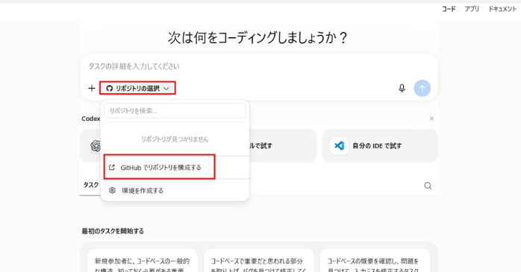Viewport: 521px width, 272px height.
Task: Click the blue send arrow button
Action: pyautogui.click(x=422, y=88)
